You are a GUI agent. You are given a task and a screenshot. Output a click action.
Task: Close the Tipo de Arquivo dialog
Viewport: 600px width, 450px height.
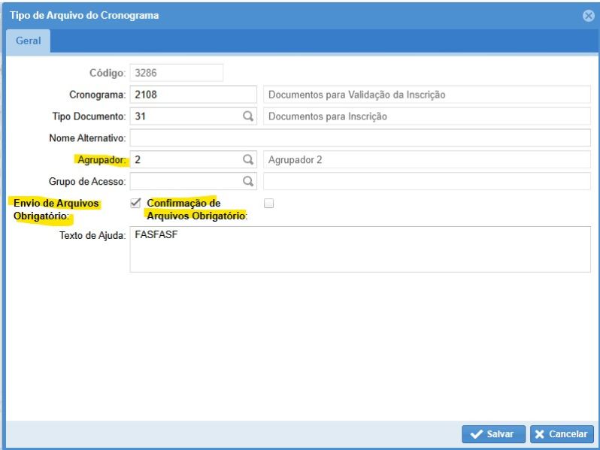588,15
